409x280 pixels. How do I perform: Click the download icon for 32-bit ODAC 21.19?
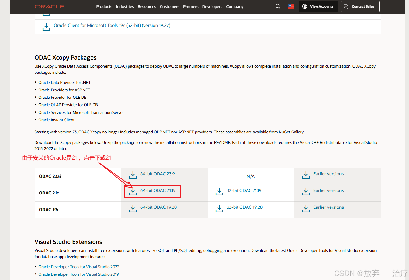point(219,192)
